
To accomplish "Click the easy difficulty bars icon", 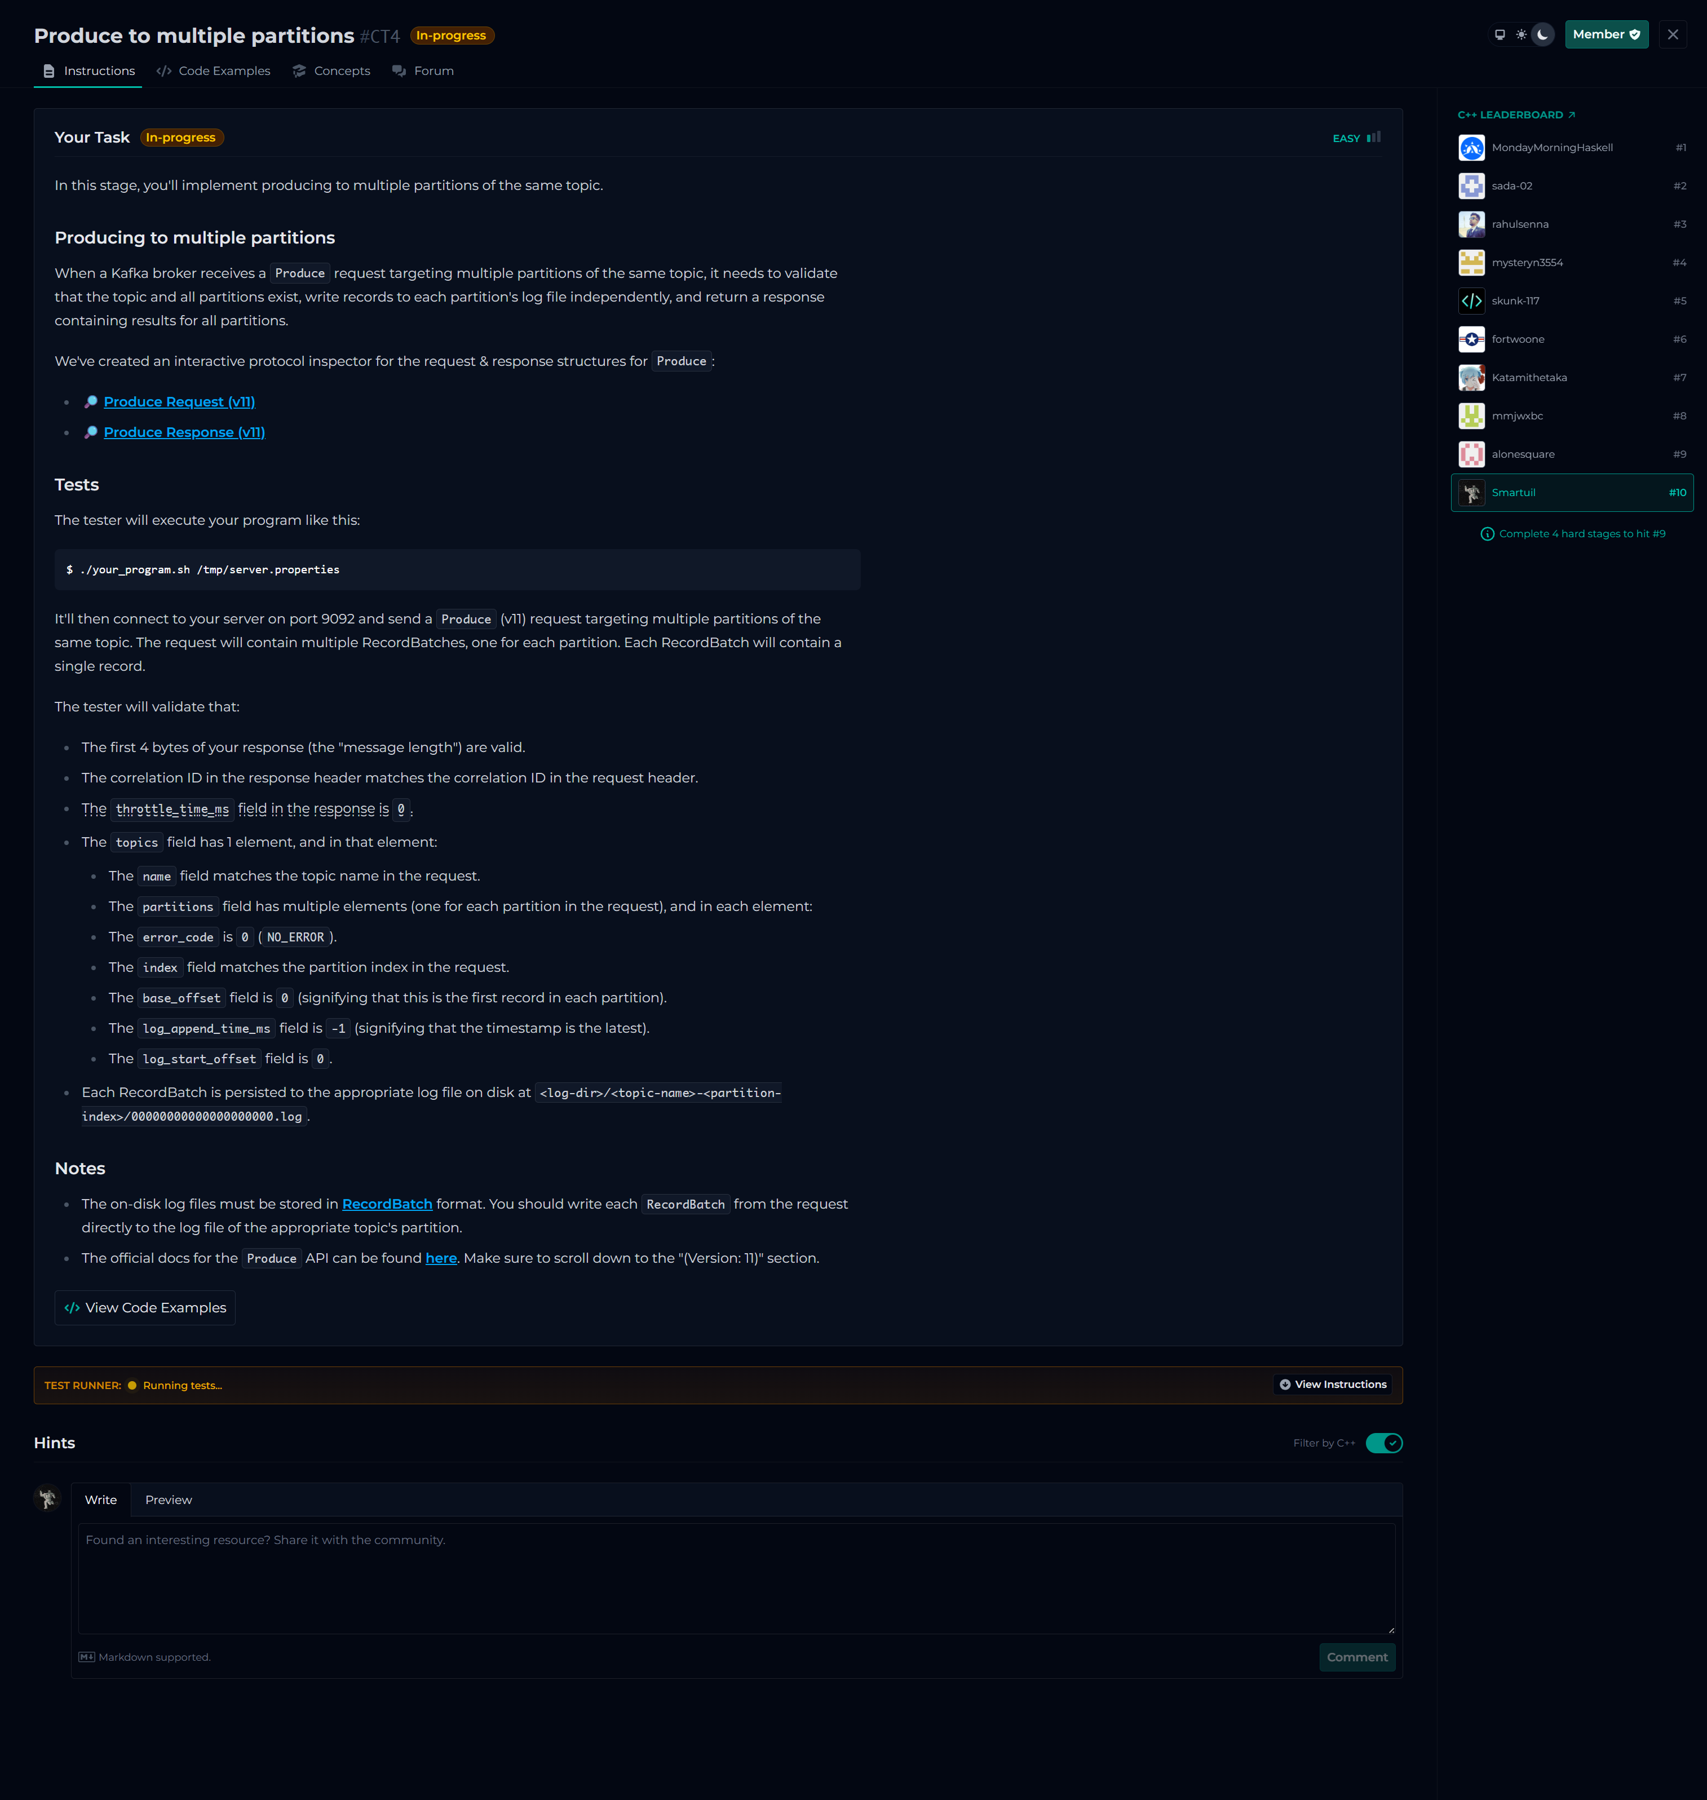I will click(x=1373, y=138).
